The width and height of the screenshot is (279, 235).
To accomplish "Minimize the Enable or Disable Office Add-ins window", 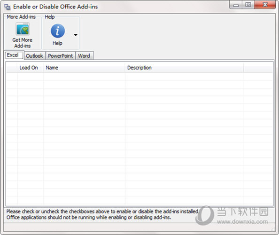I will coord(236,5).
